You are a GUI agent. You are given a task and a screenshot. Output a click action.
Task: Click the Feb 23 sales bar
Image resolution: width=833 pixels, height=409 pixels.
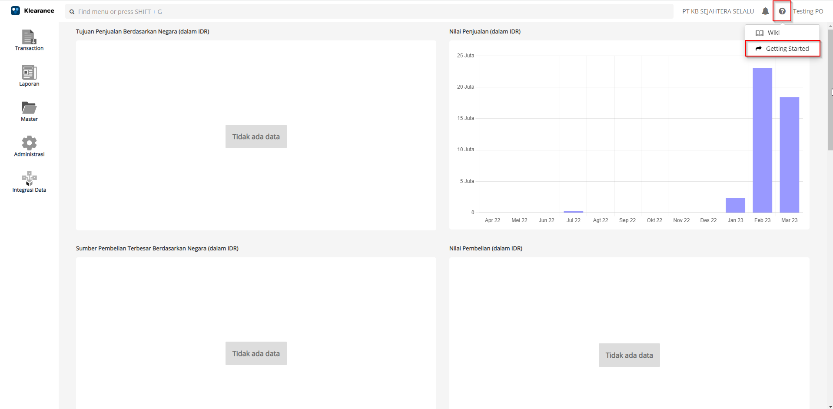coord(762,140)
